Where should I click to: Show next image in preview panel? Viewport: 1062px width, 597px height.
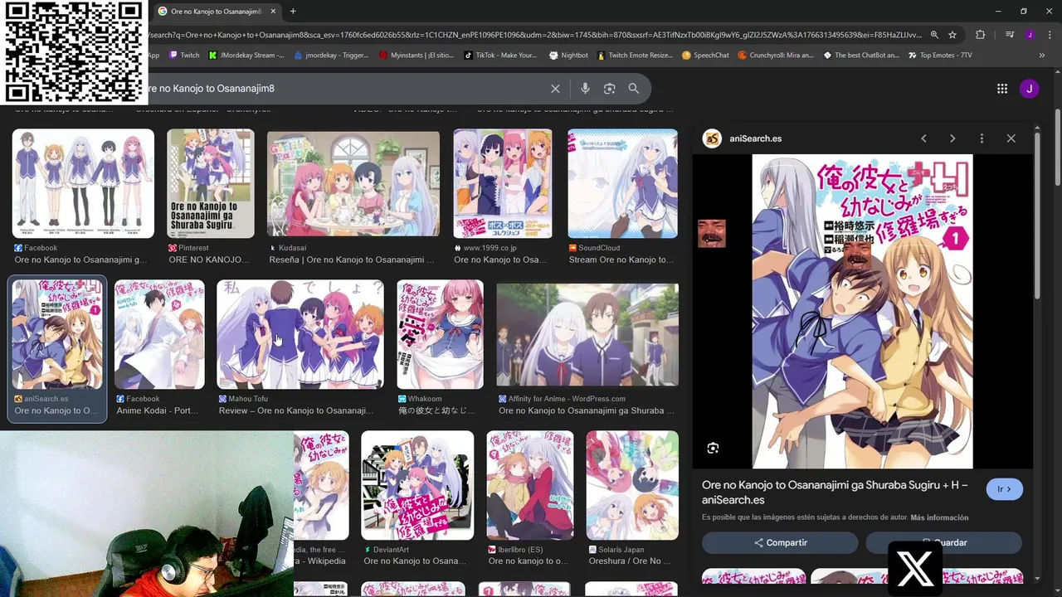click(952, 138)
